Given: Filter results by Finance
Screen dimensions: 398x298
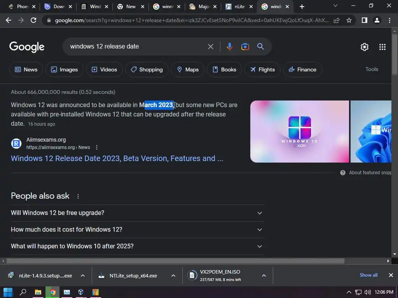Looking at the screenshot, I should coord(302,70).
